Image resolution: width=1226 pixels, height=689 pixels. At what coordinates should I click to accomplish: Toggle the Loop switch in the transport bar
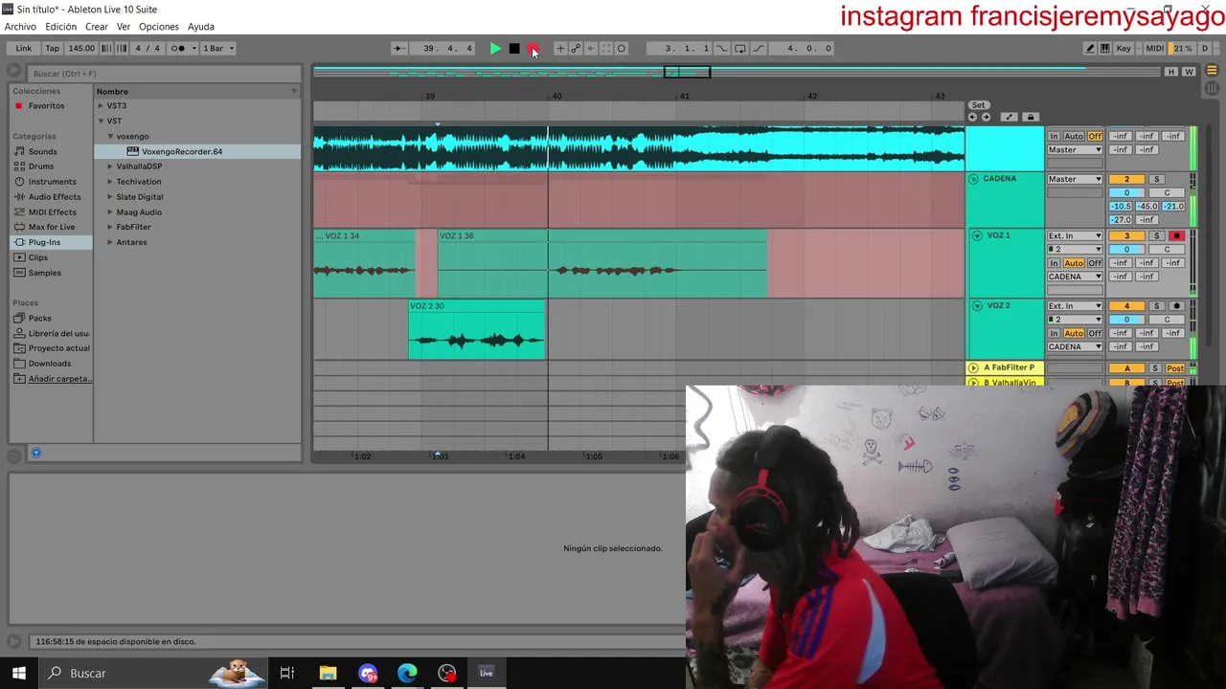click(739, 48)
